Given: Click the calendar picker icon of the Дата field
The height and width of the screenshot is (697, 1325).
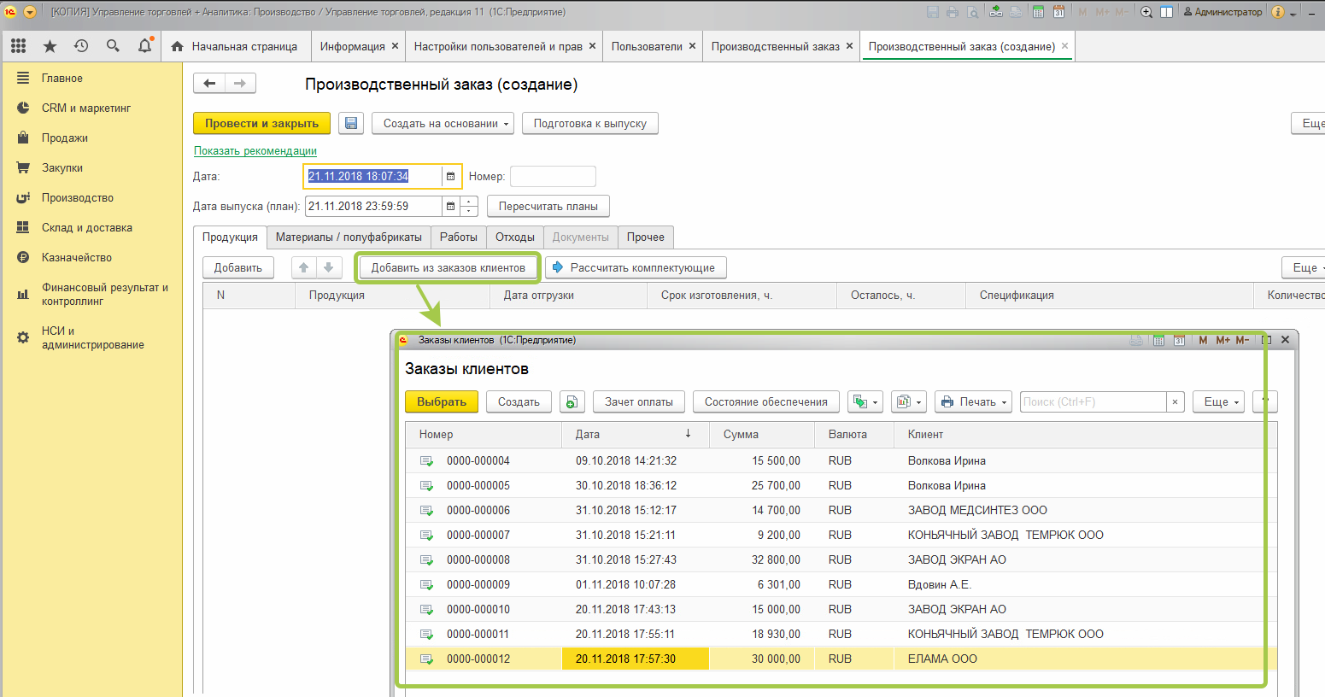Looking at the screenshot, I should (x=450, y=177).
